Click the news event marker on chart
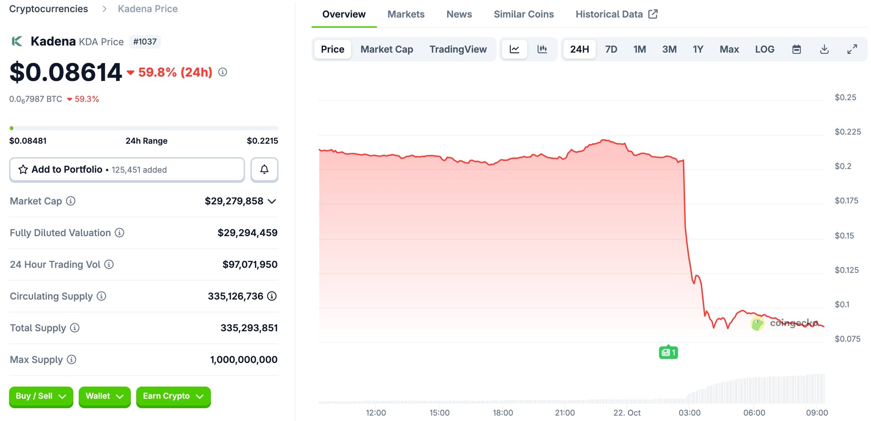This screenshot has height=421, width=871. pos(668,353)
